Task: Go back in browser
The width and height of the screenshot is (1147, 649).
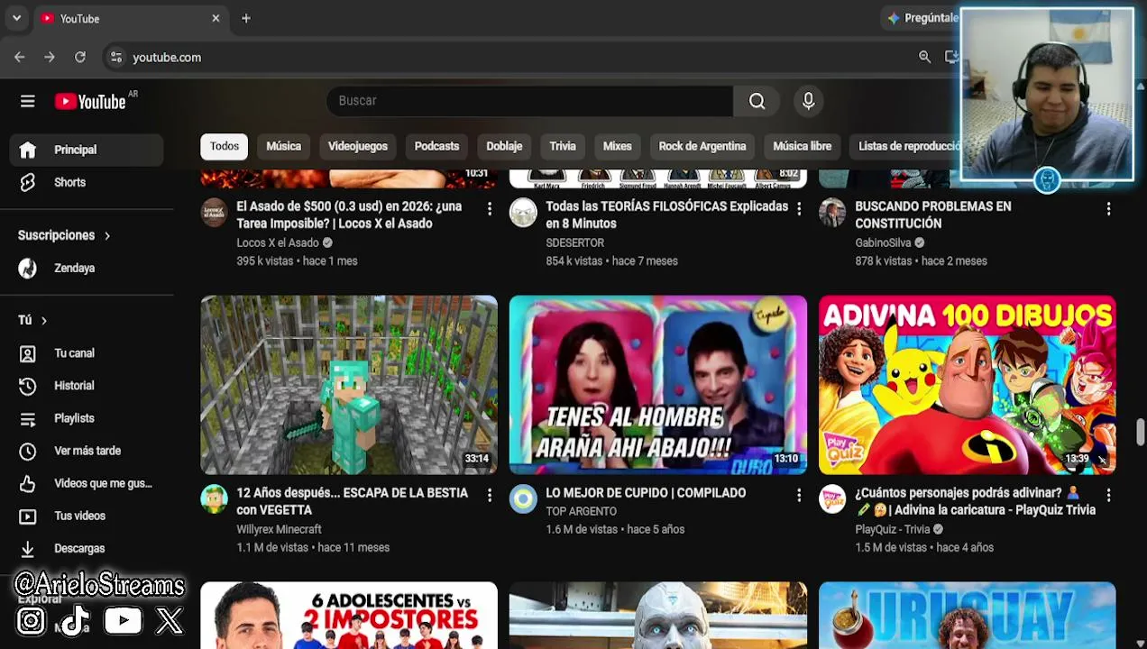Action: (x=20, y=57)
